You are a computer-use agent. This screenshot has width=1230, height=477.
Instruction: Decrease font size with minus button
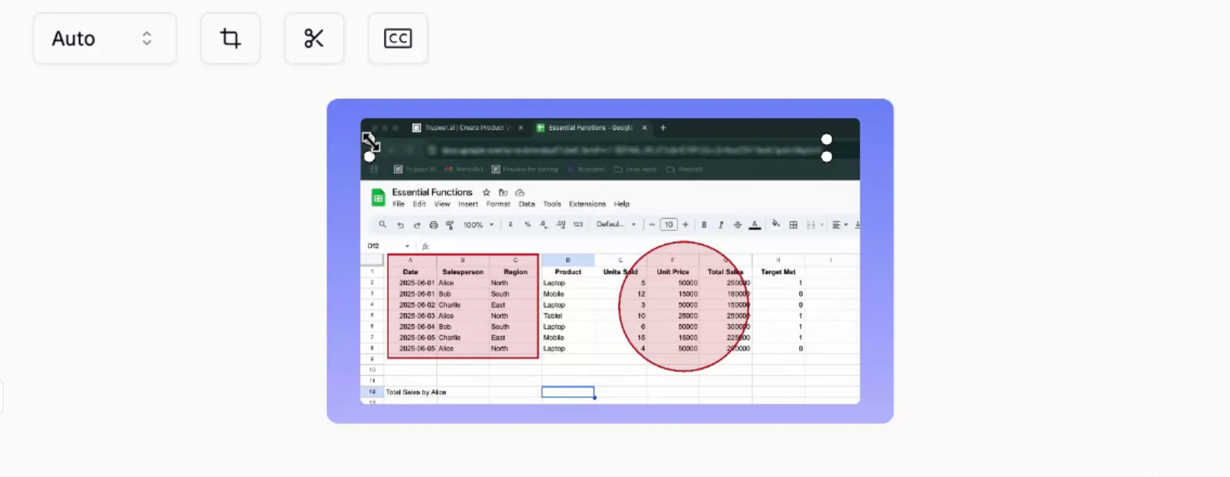click(652, 225)
